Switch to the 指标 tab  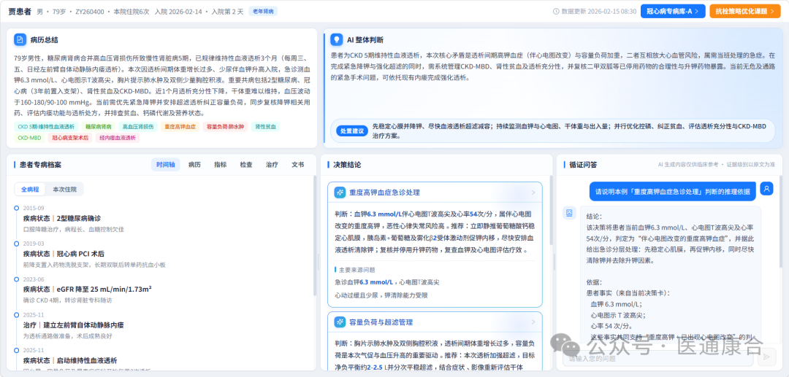221,165
